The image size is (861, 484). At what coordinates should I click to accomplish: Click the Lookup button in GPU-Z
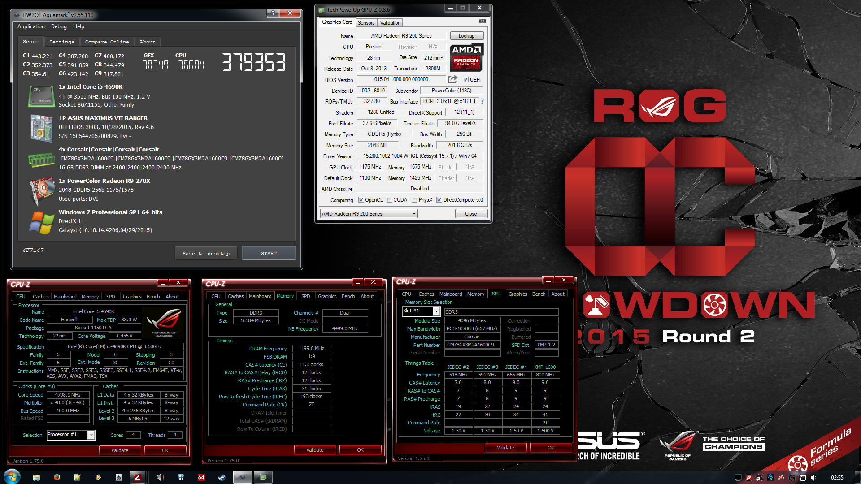(x=466, y=36)
